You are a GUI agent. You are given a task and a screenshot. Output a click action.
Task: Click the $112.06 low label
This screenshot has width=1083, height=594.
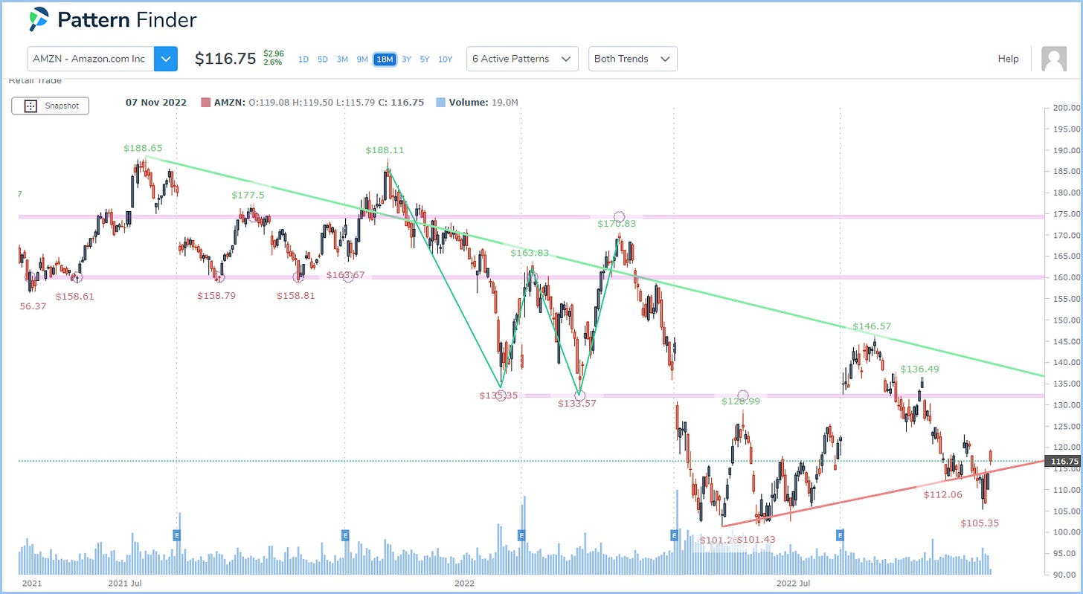pos(942,494)
